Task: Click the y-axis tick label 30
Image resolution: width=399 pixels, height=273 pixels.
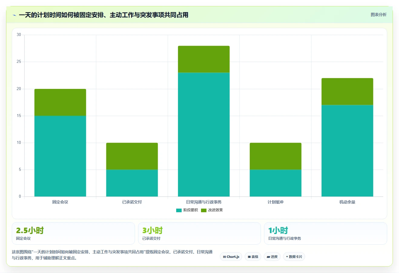Action: tap(19, 35)
